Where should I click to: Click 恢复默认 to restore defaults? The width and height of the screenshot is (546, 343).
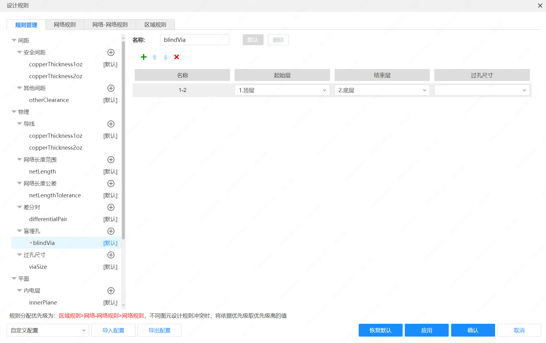[380, 330]
